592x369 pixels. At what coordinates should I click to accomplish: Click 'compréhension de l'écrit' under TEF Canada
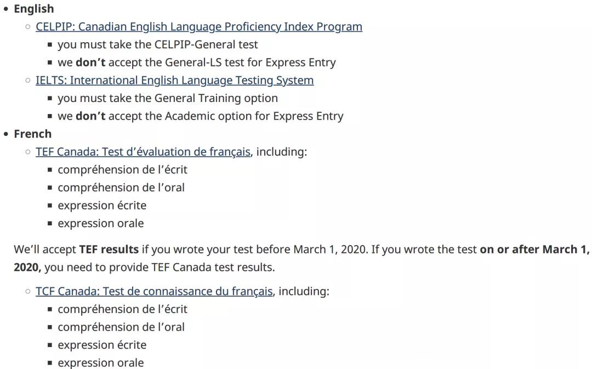(x=122, y=170)
